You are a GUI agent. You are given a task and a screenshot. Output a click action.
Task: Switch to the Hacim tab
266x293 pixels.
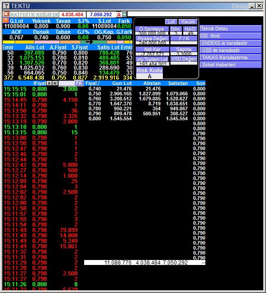(x=188, y=22)
